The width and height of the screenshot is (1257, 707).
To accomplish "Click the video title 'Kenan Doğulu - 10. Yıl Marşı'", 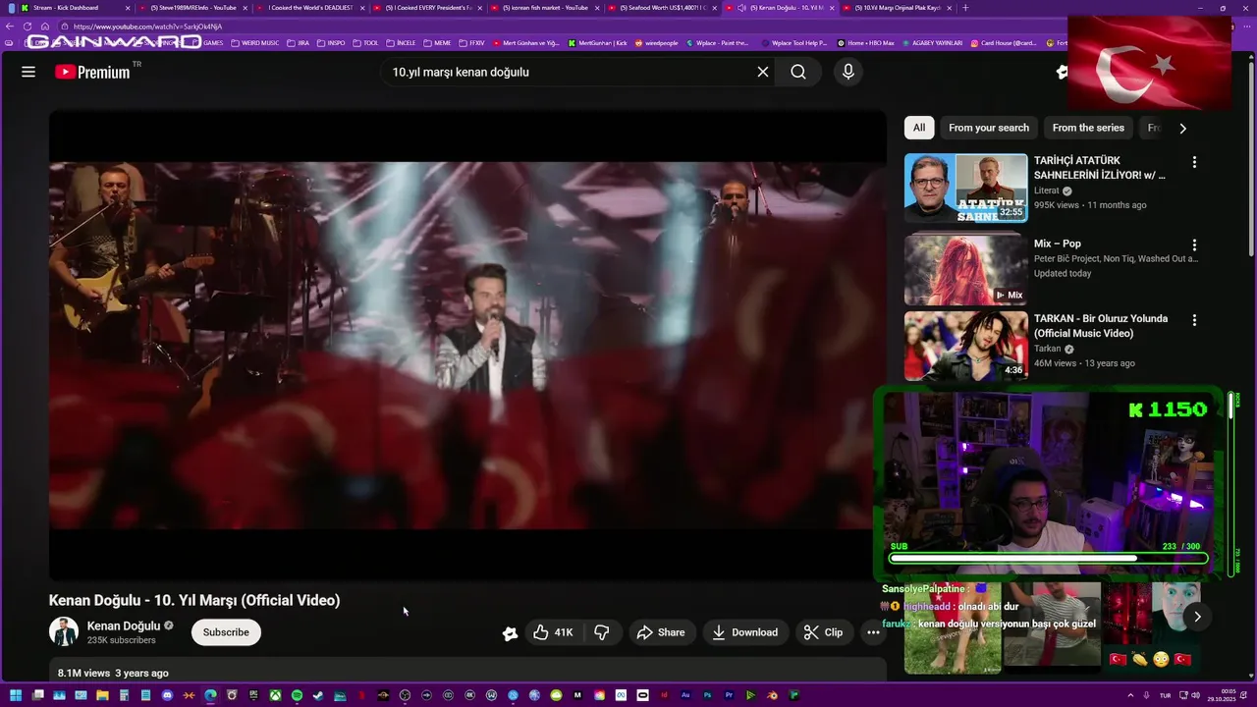I will 194,600.
